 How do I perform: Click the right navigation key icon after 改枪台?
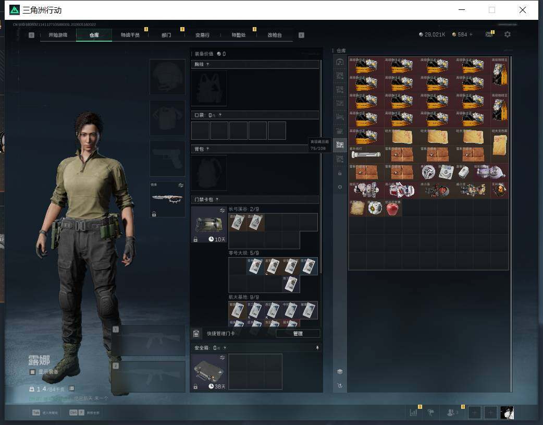(301, 35)
